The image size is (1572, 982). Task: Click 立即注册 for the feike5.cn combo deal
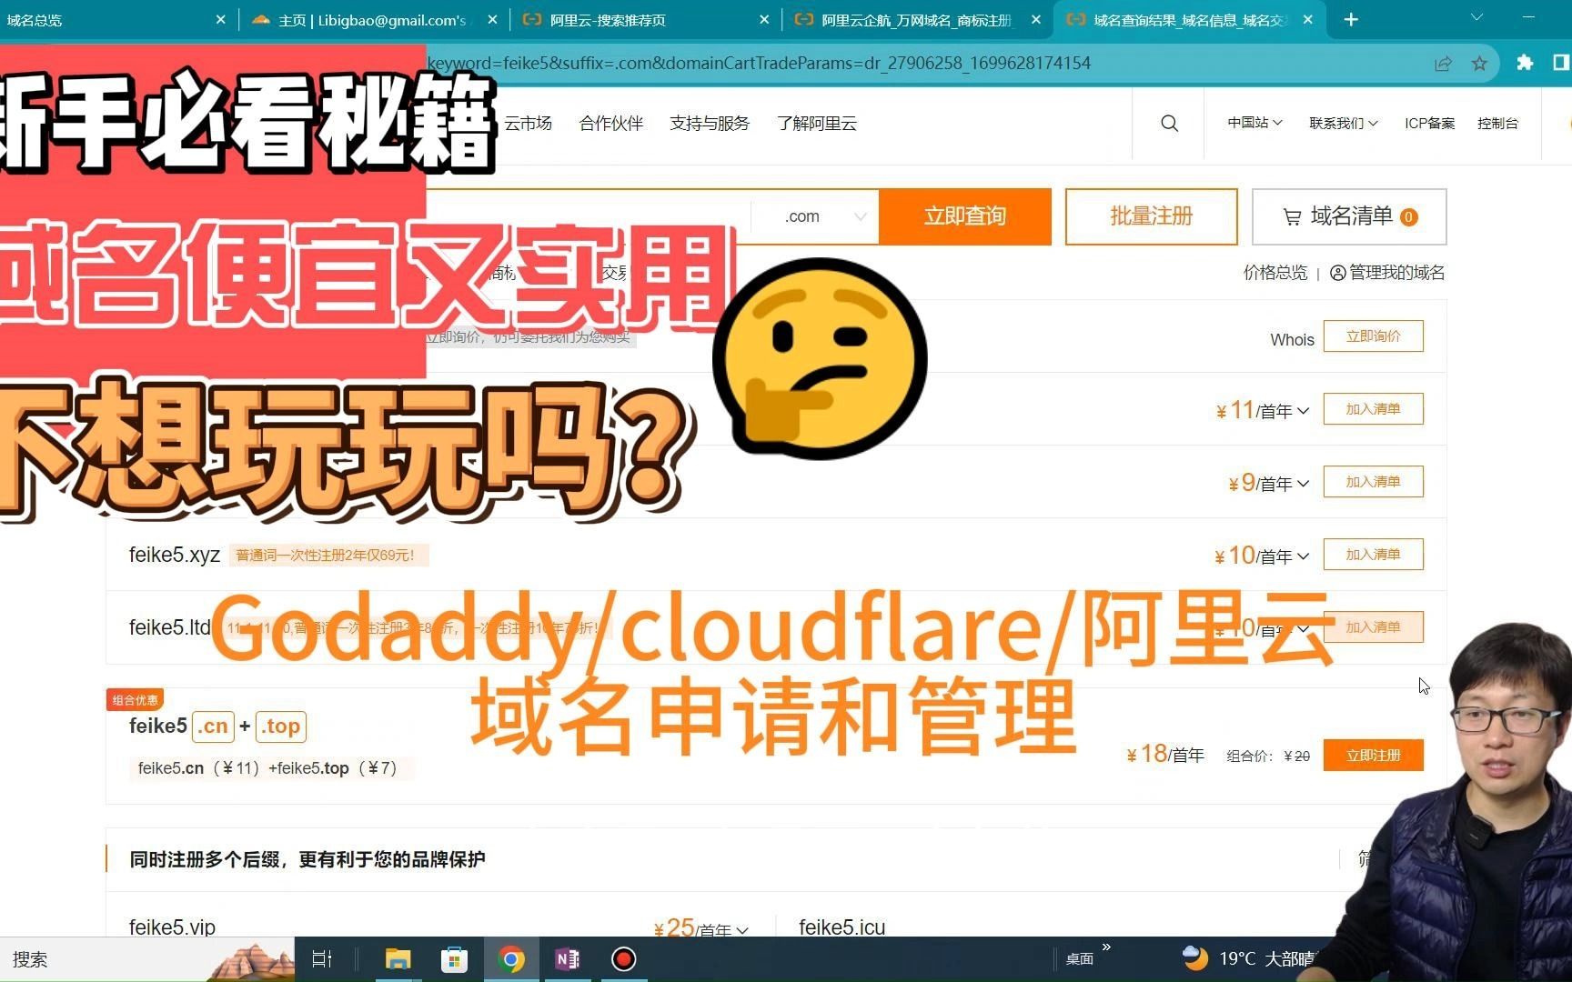click(x=1374, y=755)
